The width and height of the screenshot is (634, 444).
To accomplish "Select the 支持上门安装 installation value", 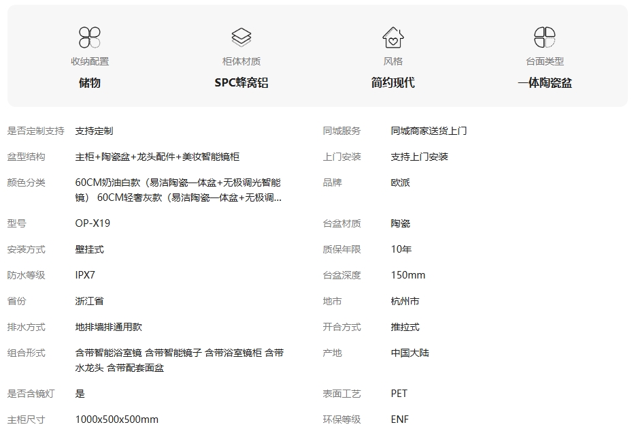I will [419, 157].
